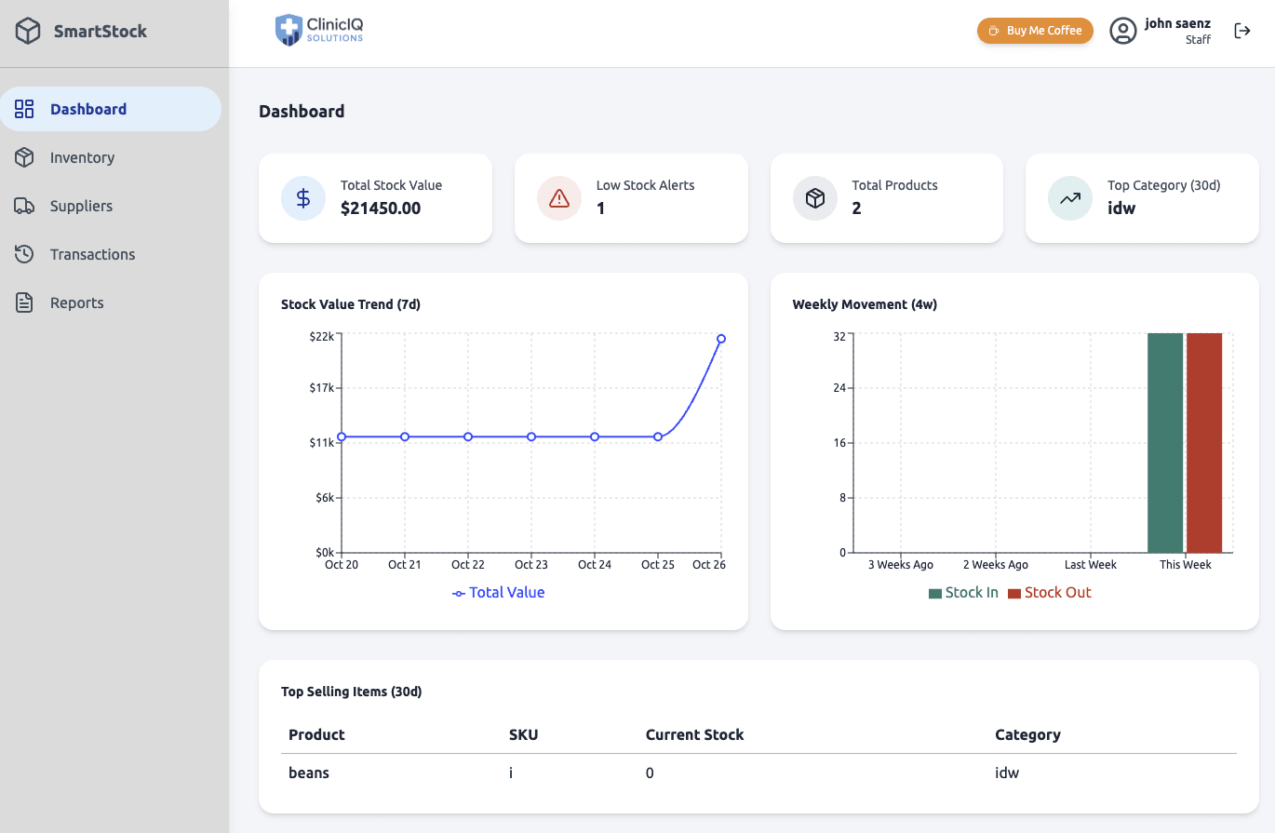Click the Reports document icon

(25, 302)
